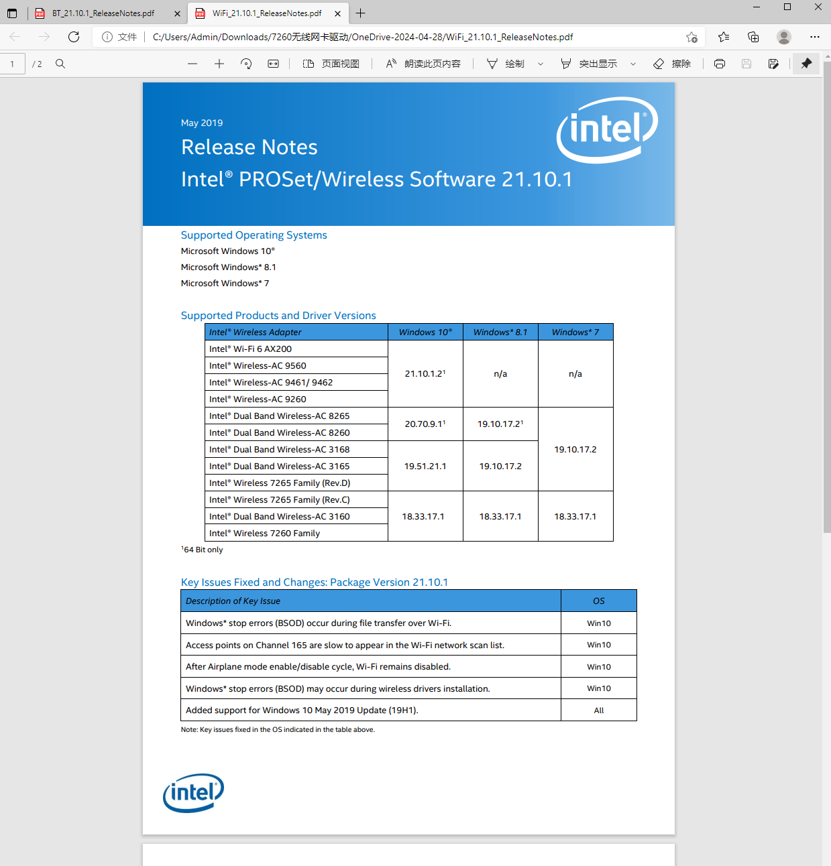The image size is (831, 866).
Task: Refresh the current page
Action: (x=74, y=37)
